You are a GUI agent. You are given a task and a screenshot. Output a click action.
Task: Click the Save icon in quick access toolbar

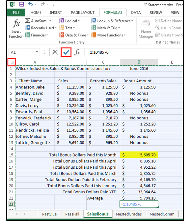(21, 4)
